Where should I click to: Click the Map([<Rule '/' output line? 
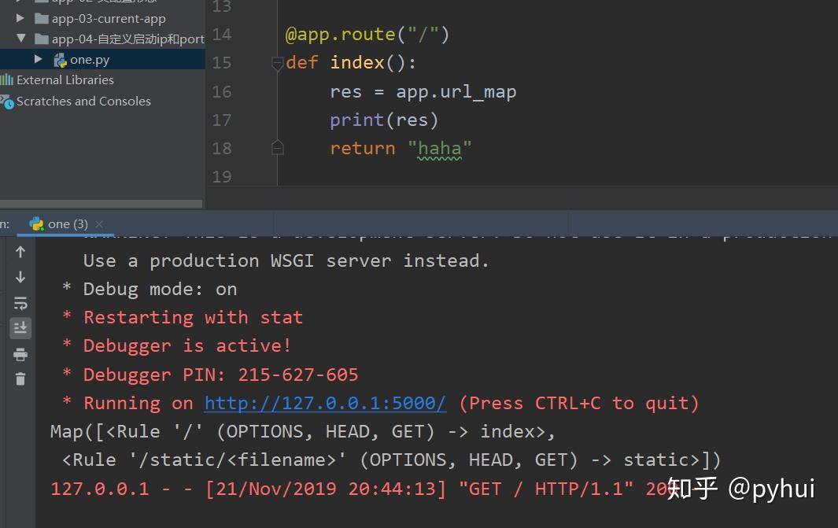click(303, 431)
